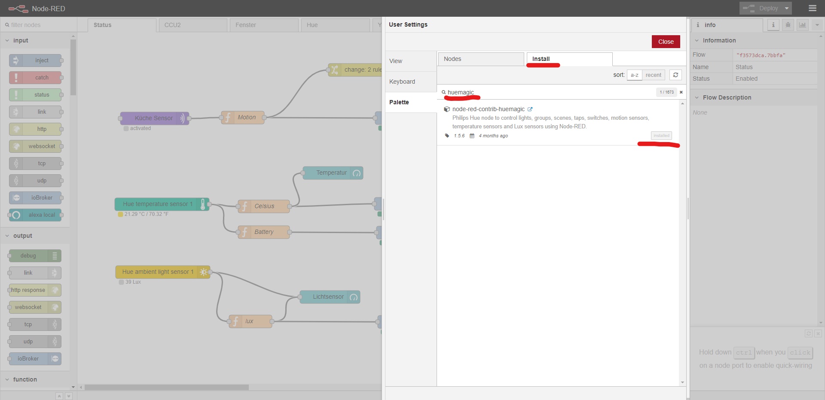Collapse all palette categories

(59, 396)
